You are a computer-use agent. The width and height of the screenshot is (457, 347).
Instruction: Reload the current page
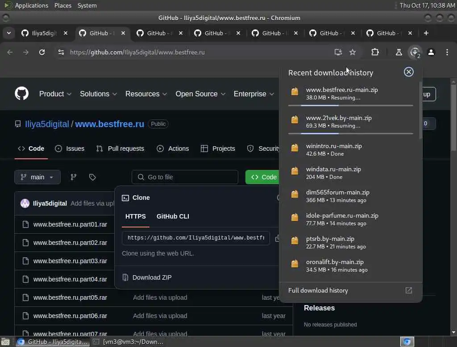coord(42,52)
